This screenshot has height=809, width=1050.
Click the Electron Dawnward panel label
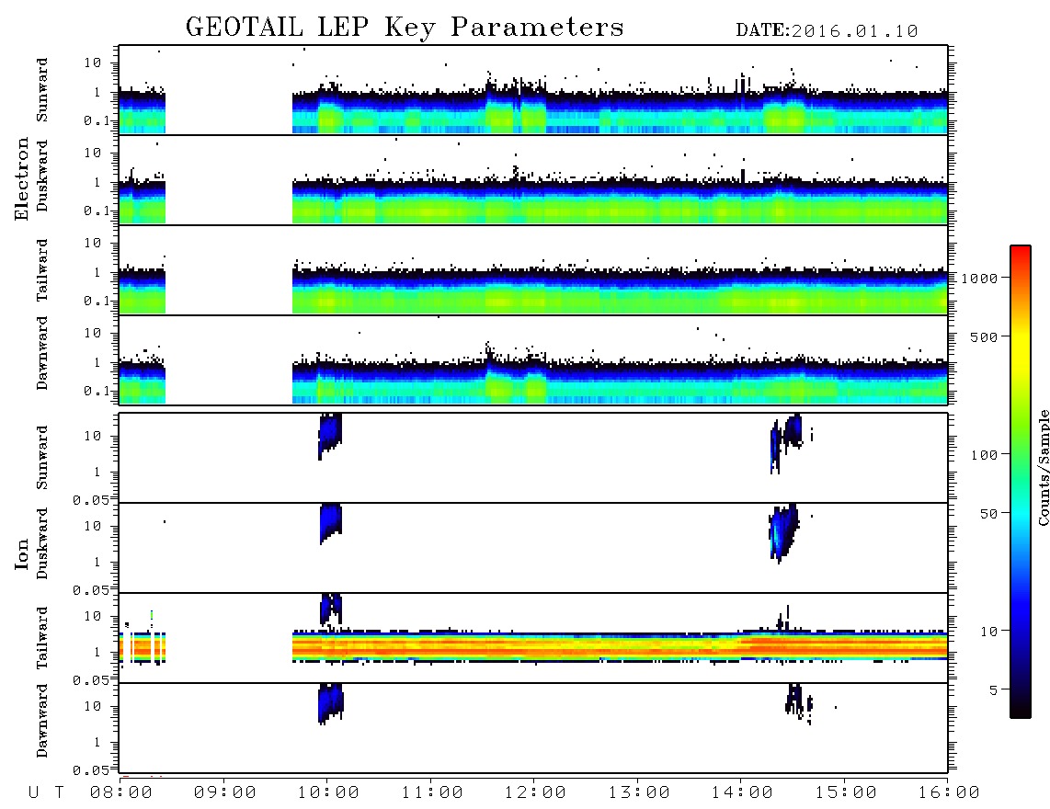[42, 353]
